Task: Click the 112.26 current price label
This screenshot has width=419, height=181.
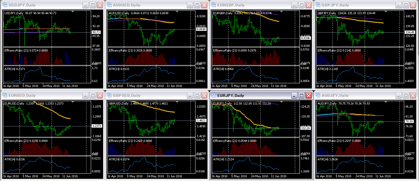Action: coord(305,128)
